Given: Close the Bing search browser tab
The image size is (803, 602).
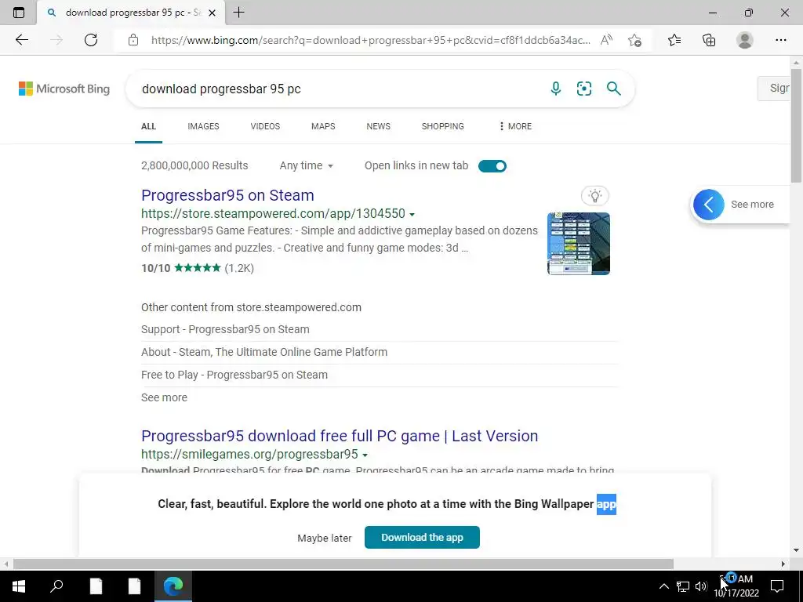Looking at the screenshot, I should pyautogui.click(x=212, y=13).
